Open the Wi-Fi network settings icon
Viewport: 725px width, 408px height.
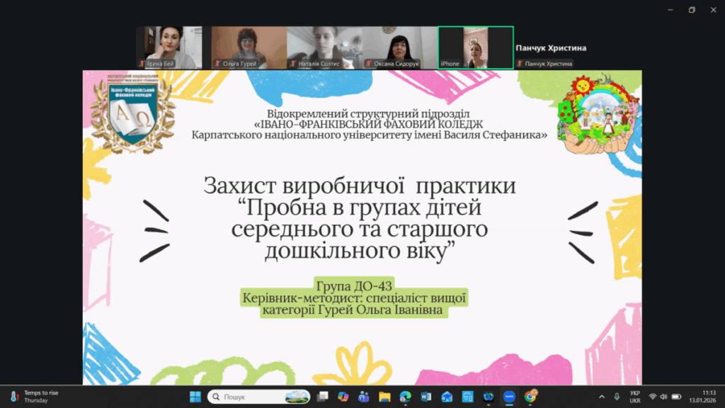tap(652, 397)
